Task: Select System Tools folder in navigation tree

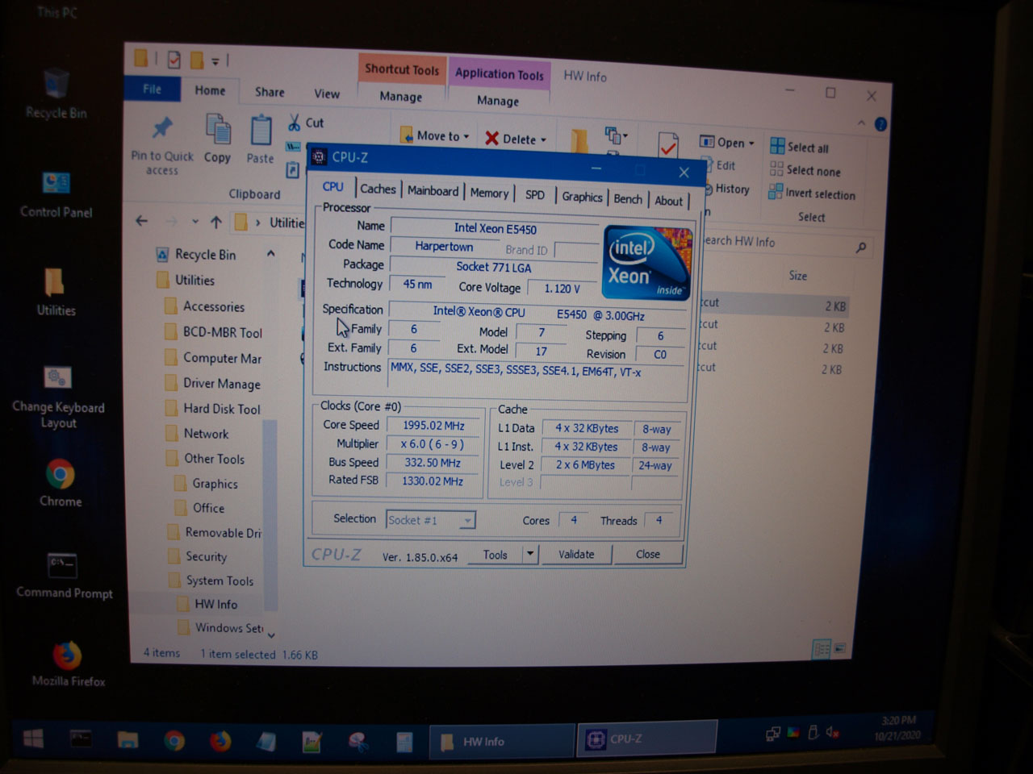Action: pyautogui.click(x=210, y=580)
